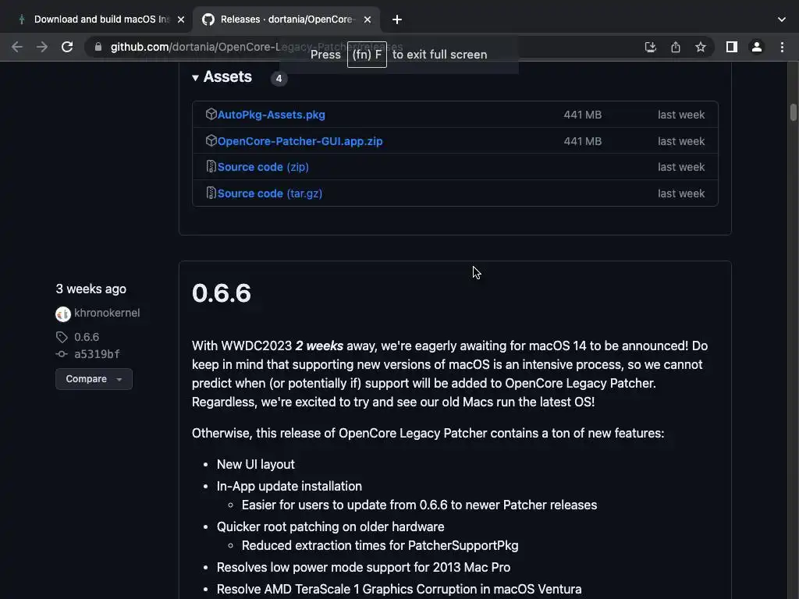
Task: Click 'Quicker root patching on older hardware'
Action: coord(330,526)
